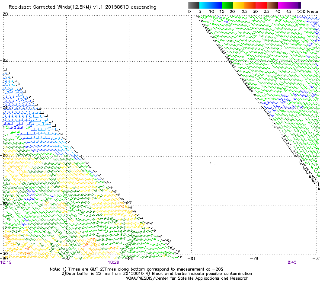Click the 'Times are GMT' note line
This screenshot has height=281, width=320.
click(x=137, y=269)
